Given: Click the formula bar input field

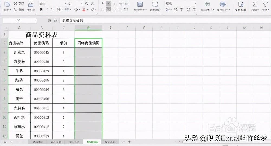Looking at the screenshot, I should (x=165, y=21).
